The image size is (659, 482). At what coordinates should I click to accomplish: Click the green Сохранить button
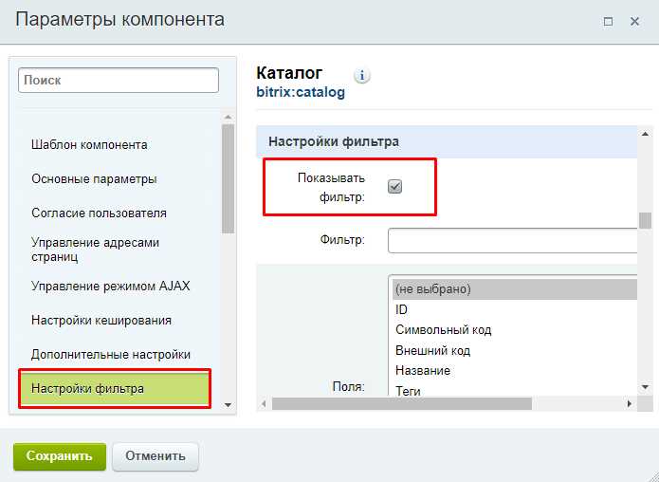[59, 456]
